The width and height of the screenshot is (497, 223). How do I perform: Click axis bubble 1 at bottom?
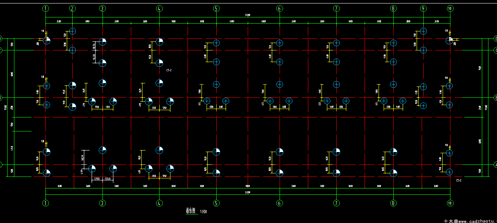point(46,203)
